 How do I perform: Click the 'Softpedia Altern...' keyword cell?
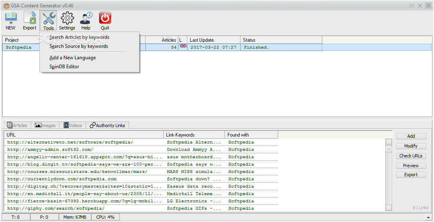click(x=194, y=142)
